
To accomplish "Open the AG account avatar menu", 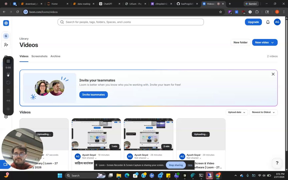I will [277, 22].
